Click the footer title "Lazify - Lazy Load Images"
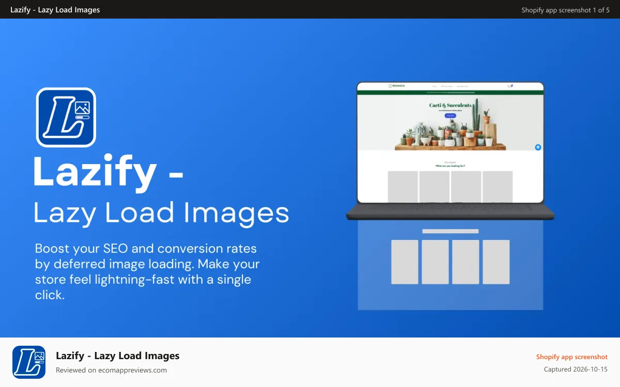The image size is (620, 387). point(118,356)
